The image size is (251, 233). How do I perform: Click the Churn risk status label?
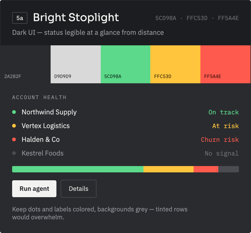pos(220,140)
